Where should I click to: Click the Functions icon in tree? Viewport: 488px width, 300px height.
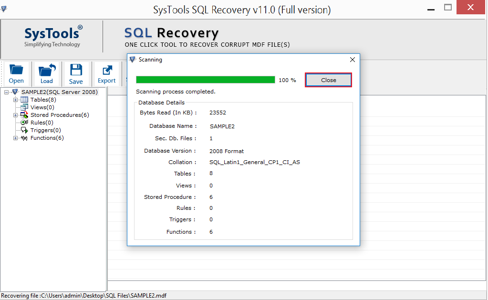point(24,138)
